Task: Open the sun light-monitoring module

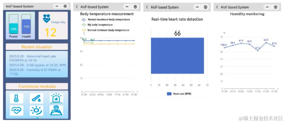Action: tap(36, 110)
